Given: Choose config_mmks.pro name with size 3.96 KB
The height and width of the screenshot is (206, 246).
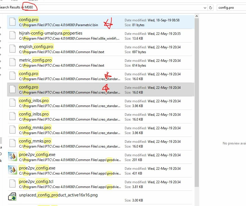Looking at the screenshot, I should pyautogui.click(x=35, y=128).
